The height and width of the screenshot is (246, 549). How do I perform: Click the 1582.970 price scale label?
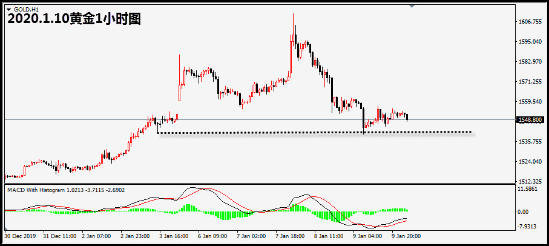point(530,62)
